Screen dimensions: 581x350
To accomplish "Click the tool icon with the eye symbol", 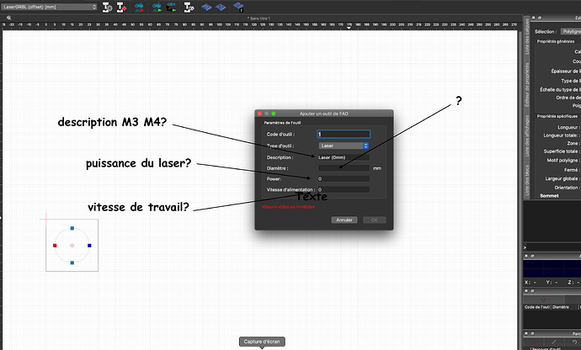I will click(189, 7).
